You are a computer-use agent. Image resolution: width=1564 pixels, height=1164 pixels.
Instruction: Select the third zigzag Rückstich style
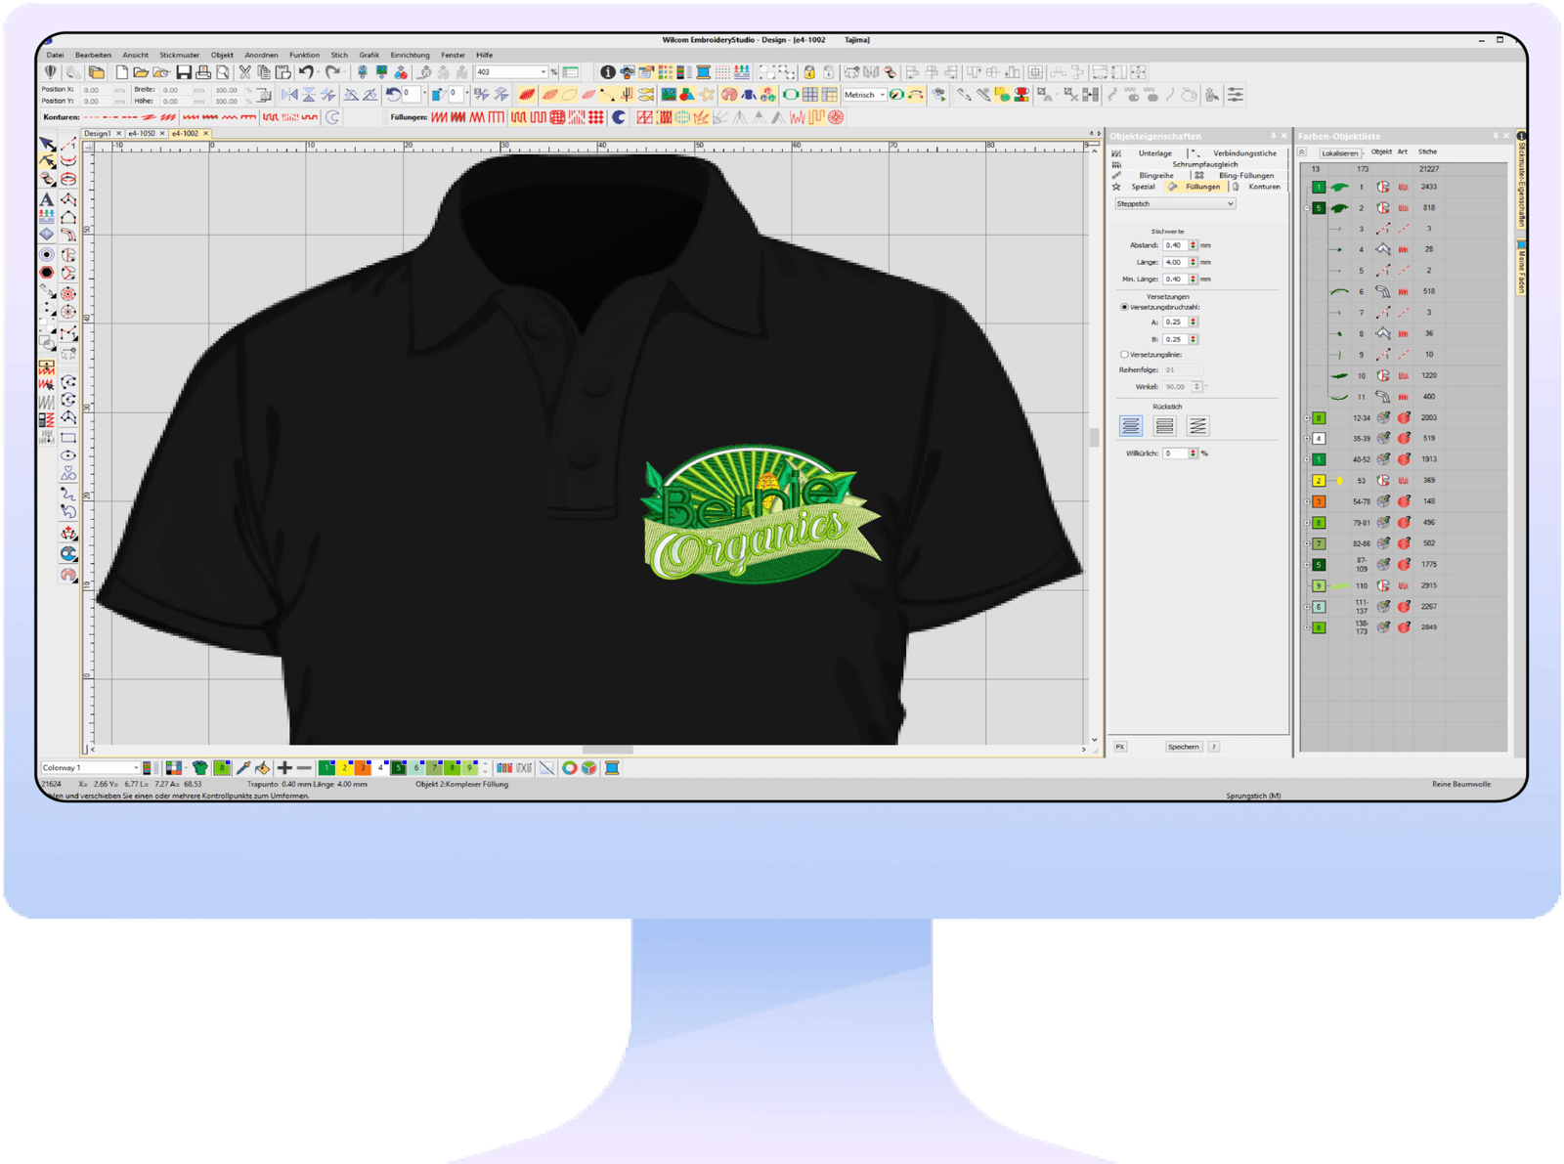1197,426
